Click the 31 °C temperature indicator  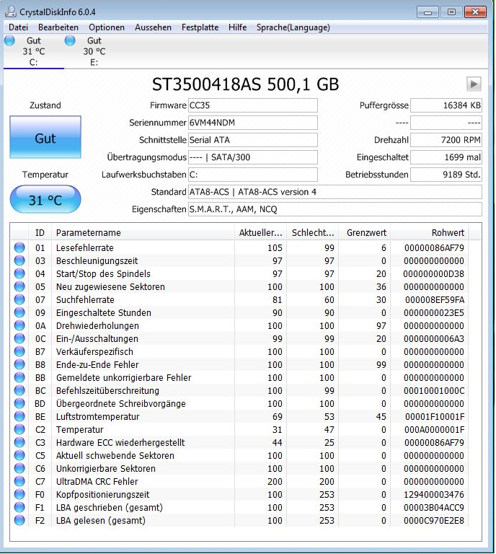click(x=45, y=200)
